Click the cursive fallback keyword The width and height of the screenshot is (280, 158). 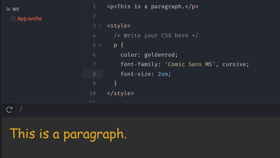coord(235,64)
